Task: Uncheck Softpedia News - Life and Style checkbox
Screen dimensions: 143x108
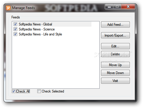Action: [15, 34]
